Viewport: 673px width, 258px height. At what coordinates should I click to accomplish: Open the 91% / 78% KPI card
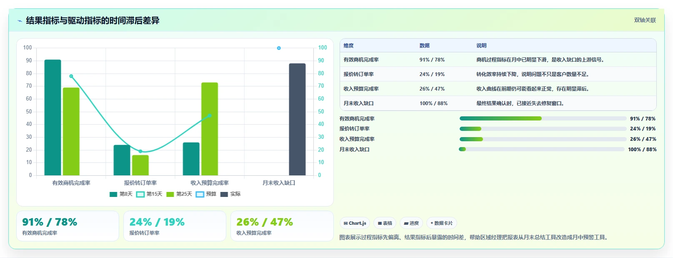[68, 226]
